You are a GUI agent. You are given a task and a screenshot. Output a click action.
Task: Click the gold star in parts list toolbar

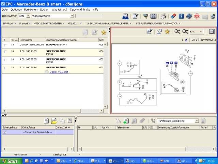tap(104, 32)
